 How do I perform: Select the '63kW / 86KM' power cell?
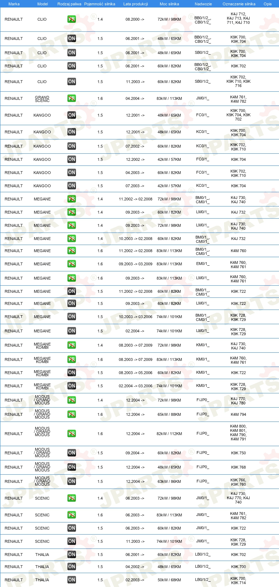click(x=169, y=481)
